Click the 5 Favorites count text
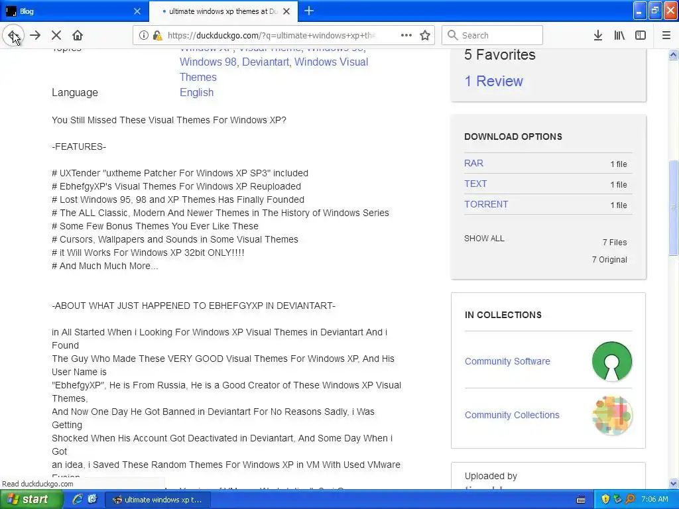The width and height of the screenshot is (679, 509). click(500, 54)
